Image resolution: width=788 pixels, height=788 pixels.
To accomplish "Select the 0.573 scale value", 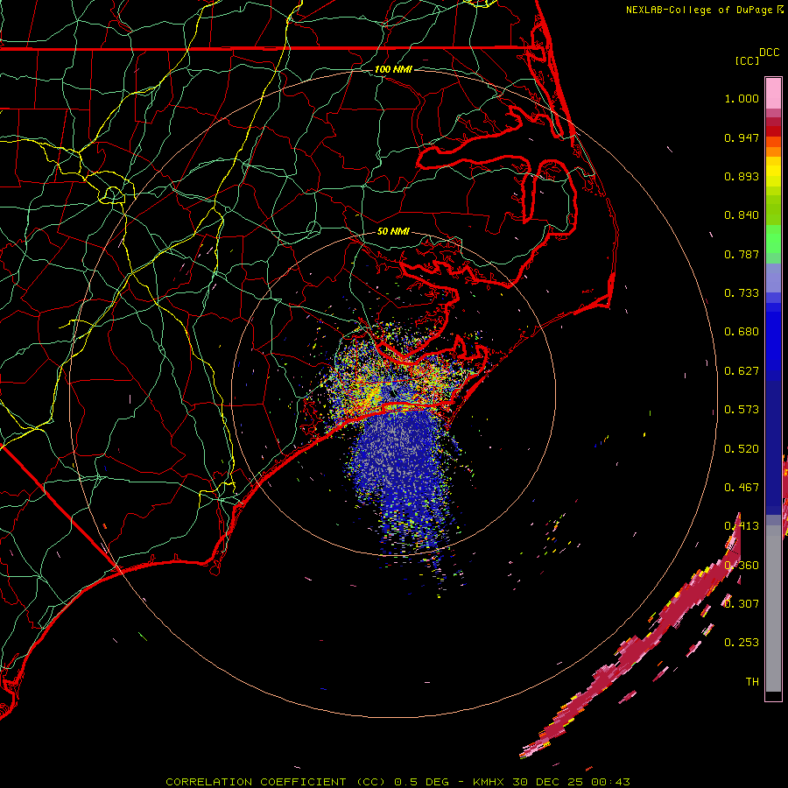I will pos(742,410).
